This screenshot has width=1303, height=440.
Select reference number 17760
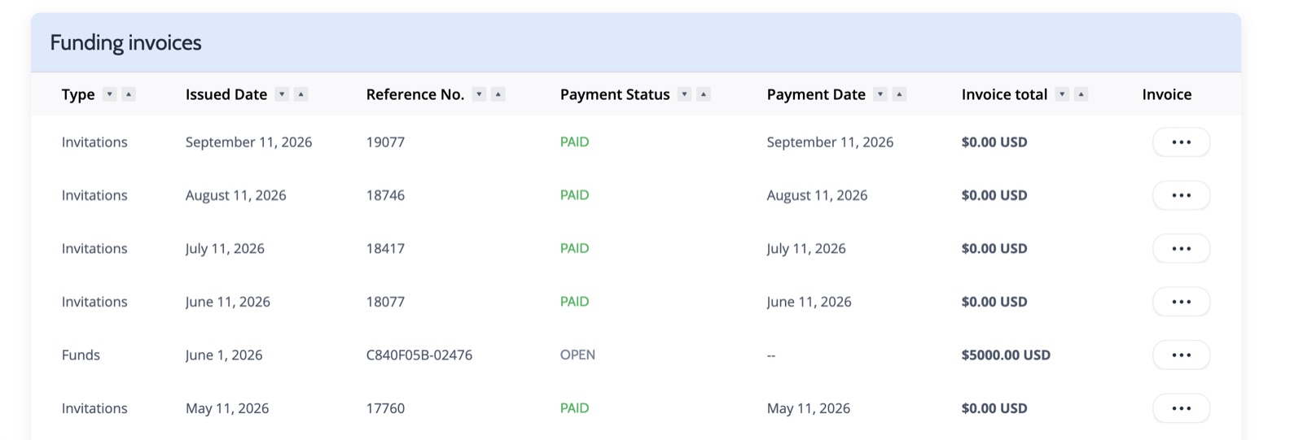385,408
